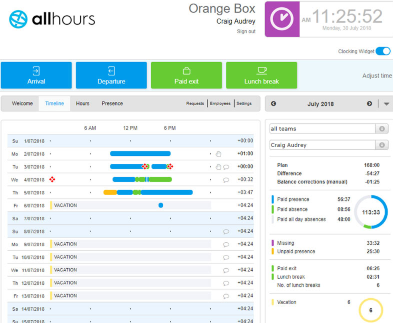Click red warning marker before 4/07/2018 timeline

pyautogui.click(x=52, y=179)
